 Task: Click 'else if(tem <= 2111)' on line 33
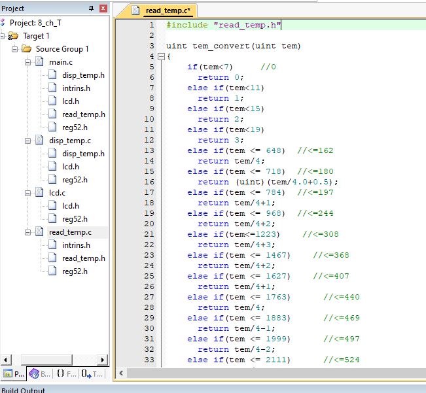[239, 360]
